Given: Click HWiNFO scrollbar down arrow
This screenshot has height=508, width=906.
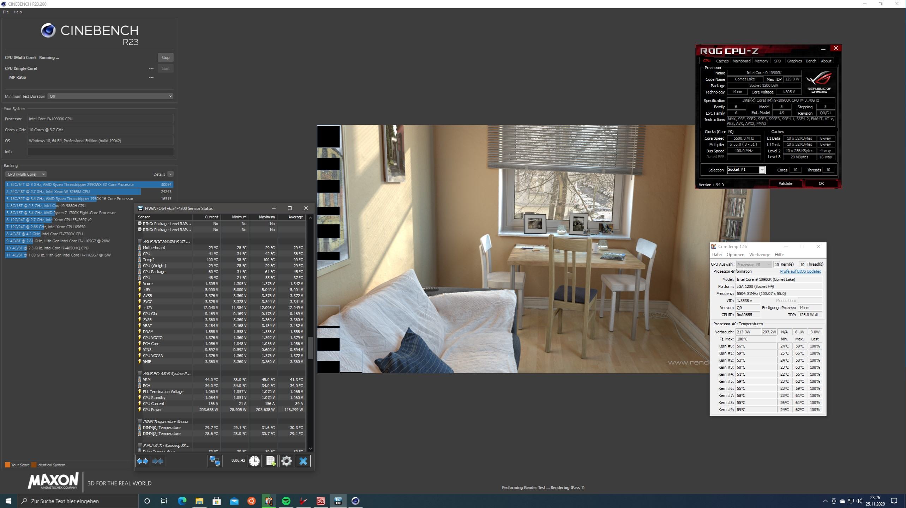Looking at the screenshot, I should (311, 449).
